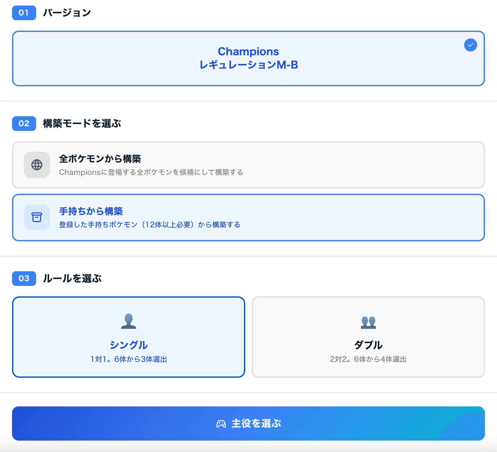Click the 主役を選ぶ button
This screenshot has height=452, width=497.
248,423
